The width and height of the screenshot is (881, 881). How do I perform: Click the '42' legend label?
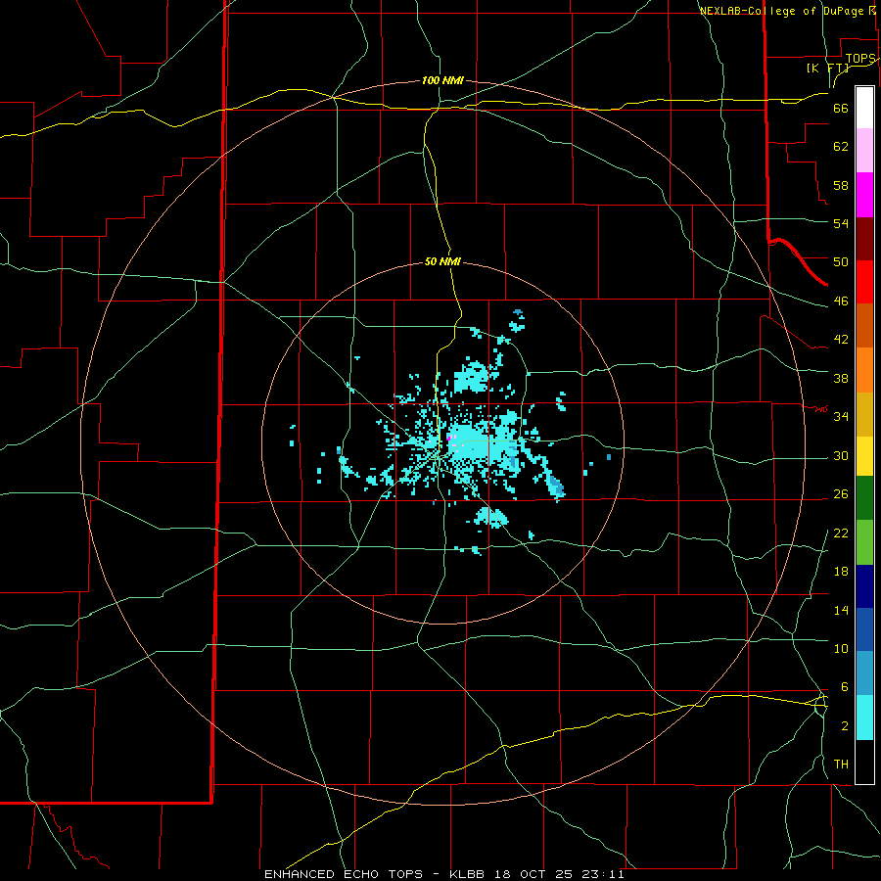click(841, 339)
